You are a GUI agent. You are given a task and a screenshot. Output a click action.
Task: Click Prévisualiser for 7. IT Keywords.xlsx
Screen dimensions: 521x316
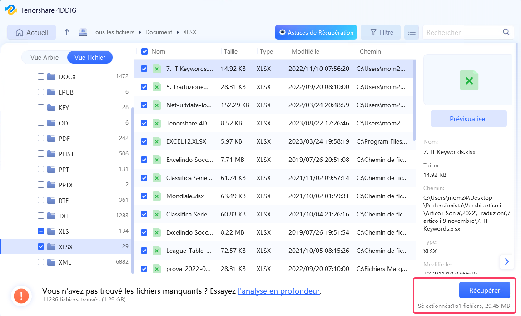point(468,118)
